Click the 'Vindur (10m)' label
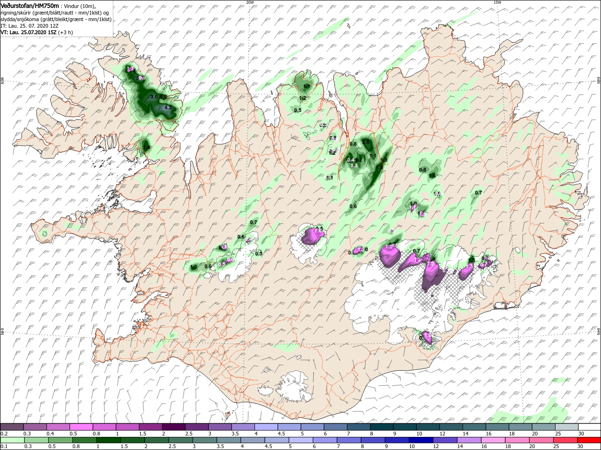Viewport: 601px width, 450px height. coord(80,6)
